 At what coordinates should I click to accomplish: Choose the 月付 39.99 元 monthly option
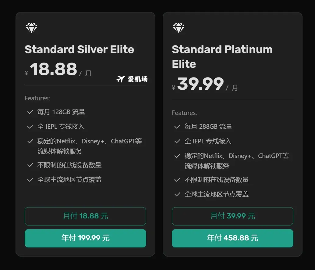coord(232,216)
